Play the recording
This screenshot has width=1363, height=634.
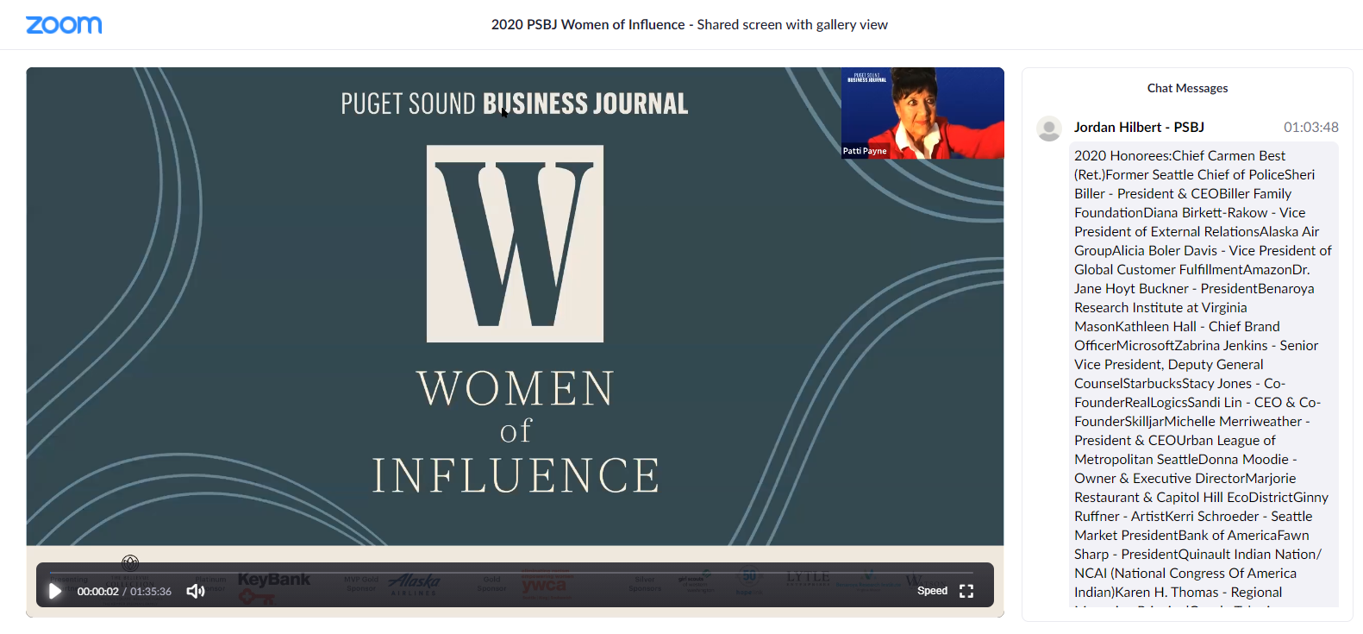click(x=55, y=591)
